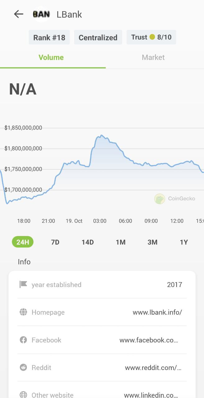Tap the Rank #18 badge
The height and width of the screenshot is (398, 204).
pos(49,37)
